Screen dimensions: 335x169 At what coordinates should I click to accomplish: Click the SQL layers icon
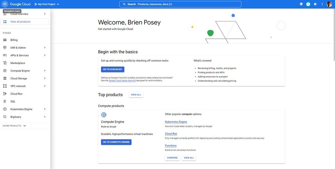click(x=5, y=102)
